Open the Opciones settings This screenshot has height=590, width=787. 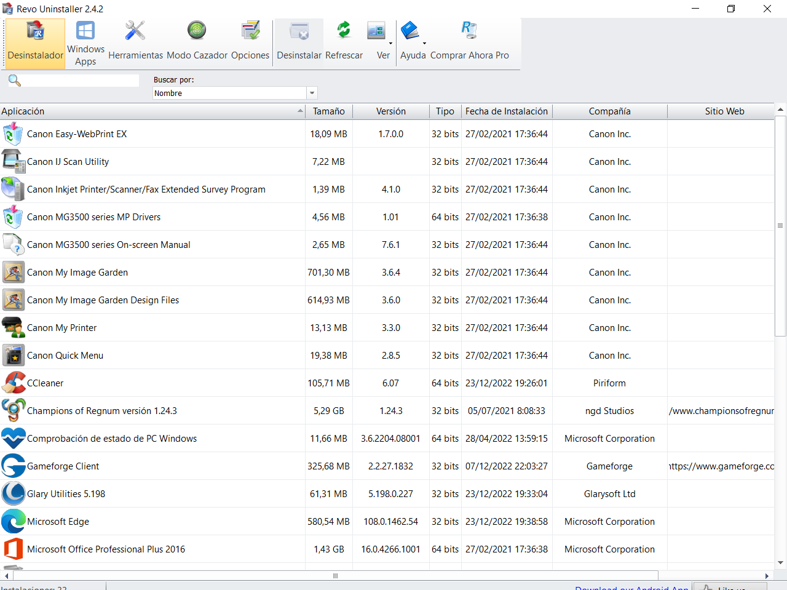pyautogui.click(x=250, y=42)
